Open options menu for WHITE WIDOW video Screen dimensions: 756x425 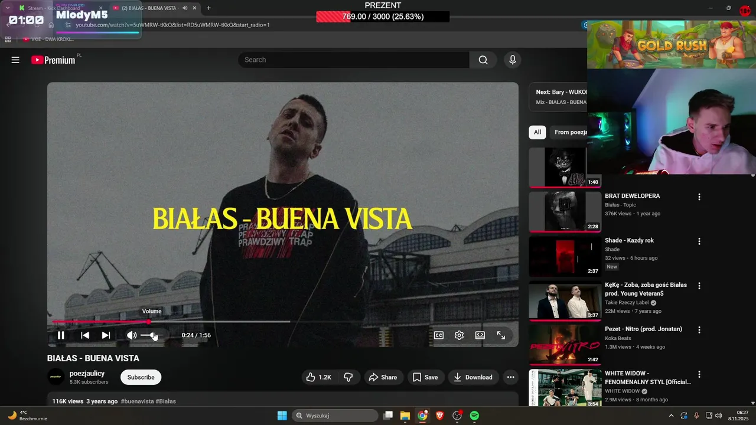coord(699,374)
